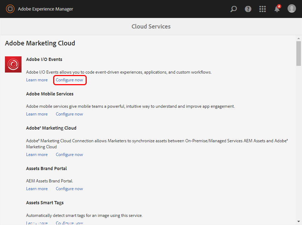Open the notifications bell icon

[x=277, y=9]
